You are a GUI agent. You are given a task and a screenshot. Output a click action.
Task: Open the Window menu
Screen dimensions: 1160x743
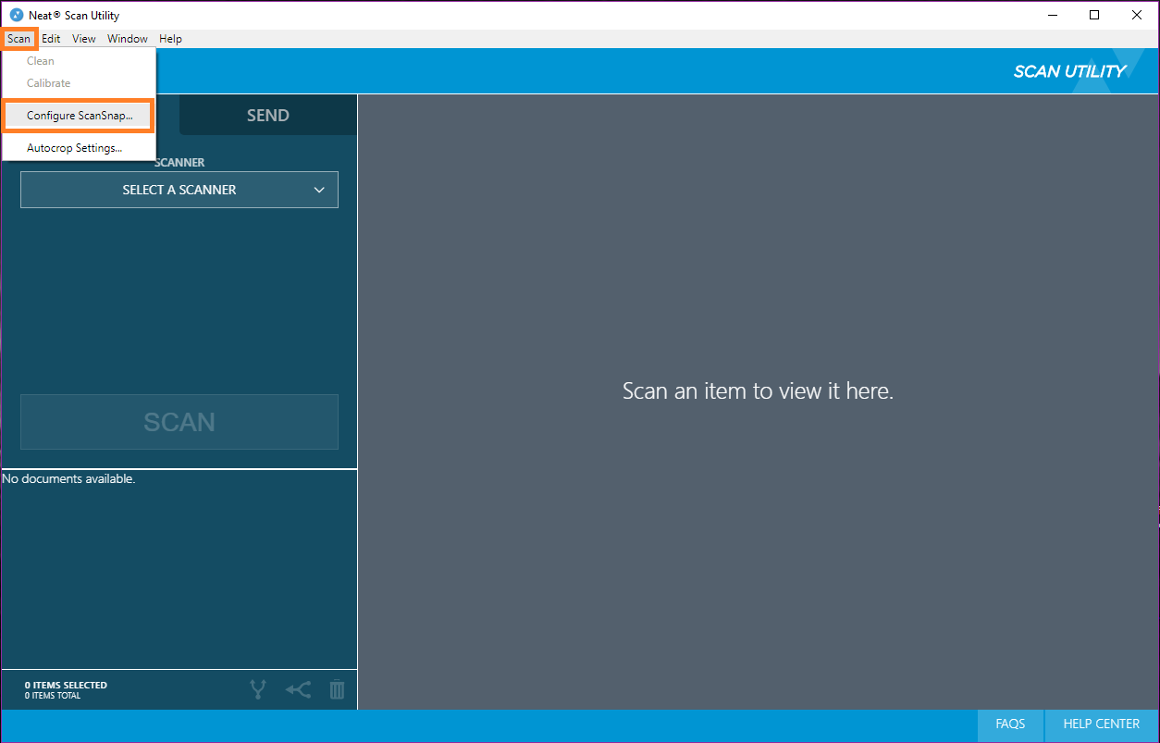point(128,39)
